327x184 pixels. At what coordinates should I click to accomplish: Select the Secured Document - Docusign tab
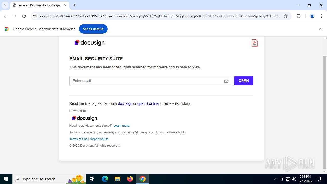pos(40,5)
